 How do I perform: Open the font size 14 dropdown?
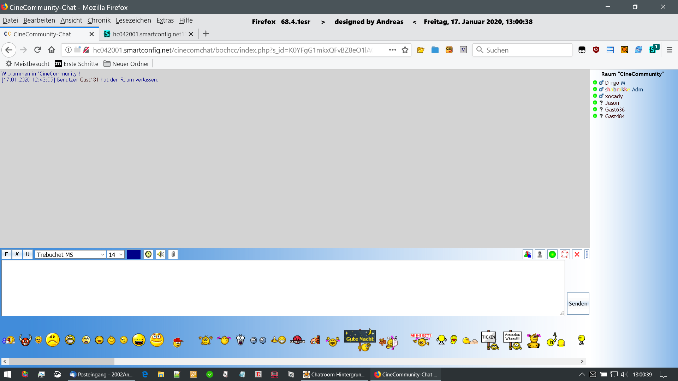click(115, 254)
